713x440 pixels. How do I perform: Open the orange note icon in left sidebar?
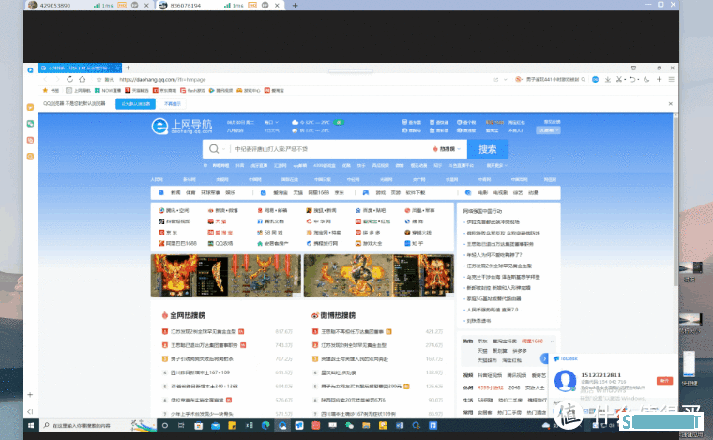[30, 107]
